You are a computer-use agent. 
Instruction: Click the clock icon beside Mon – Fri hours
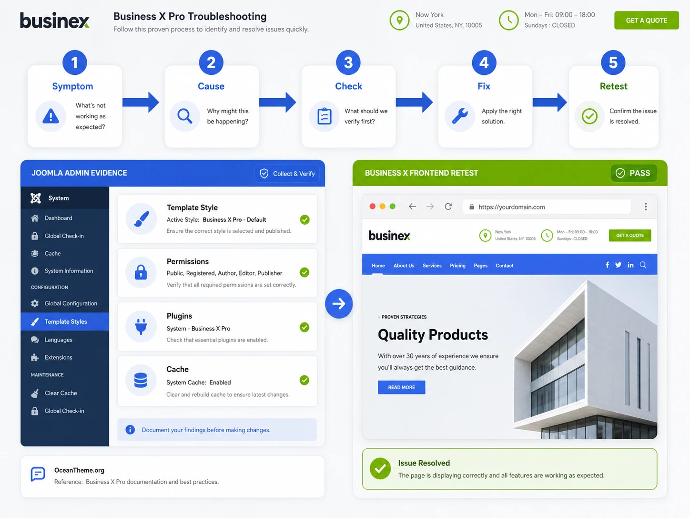(x=508, y=21)
